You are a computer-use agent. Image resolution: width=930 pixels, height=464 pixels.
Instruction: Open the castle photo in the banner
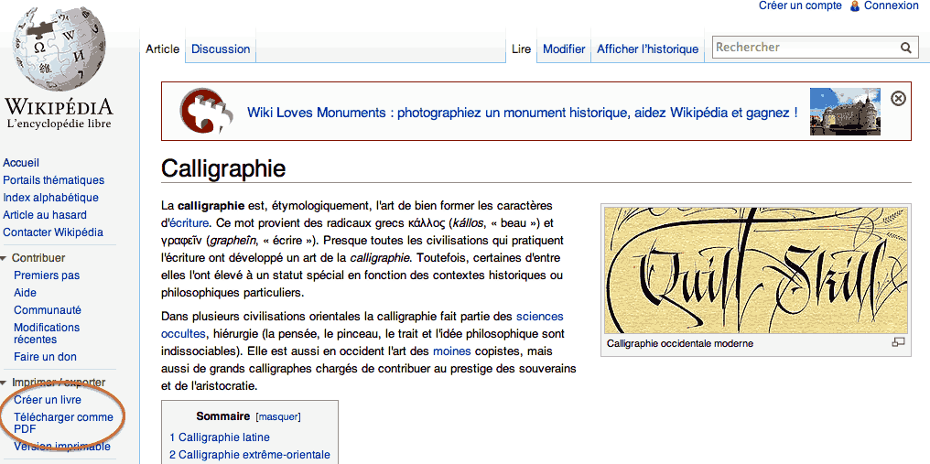click(x=845, y=112)
